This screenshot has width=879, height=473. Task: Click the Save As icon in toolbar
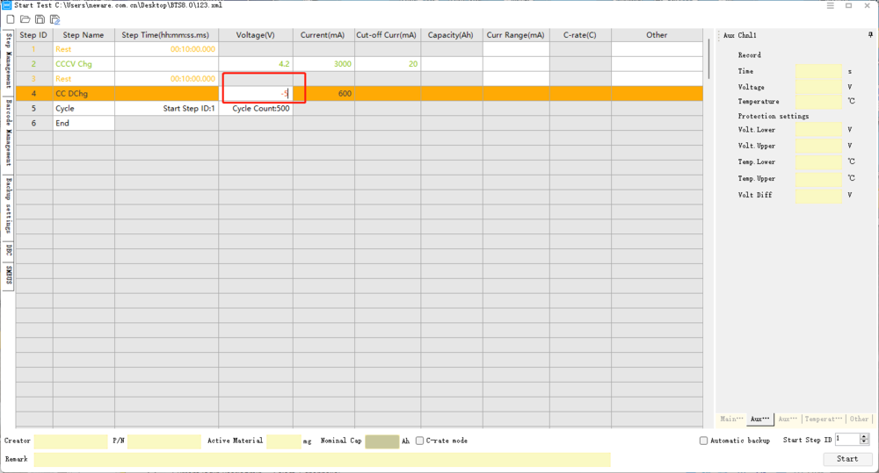[54, 19]
